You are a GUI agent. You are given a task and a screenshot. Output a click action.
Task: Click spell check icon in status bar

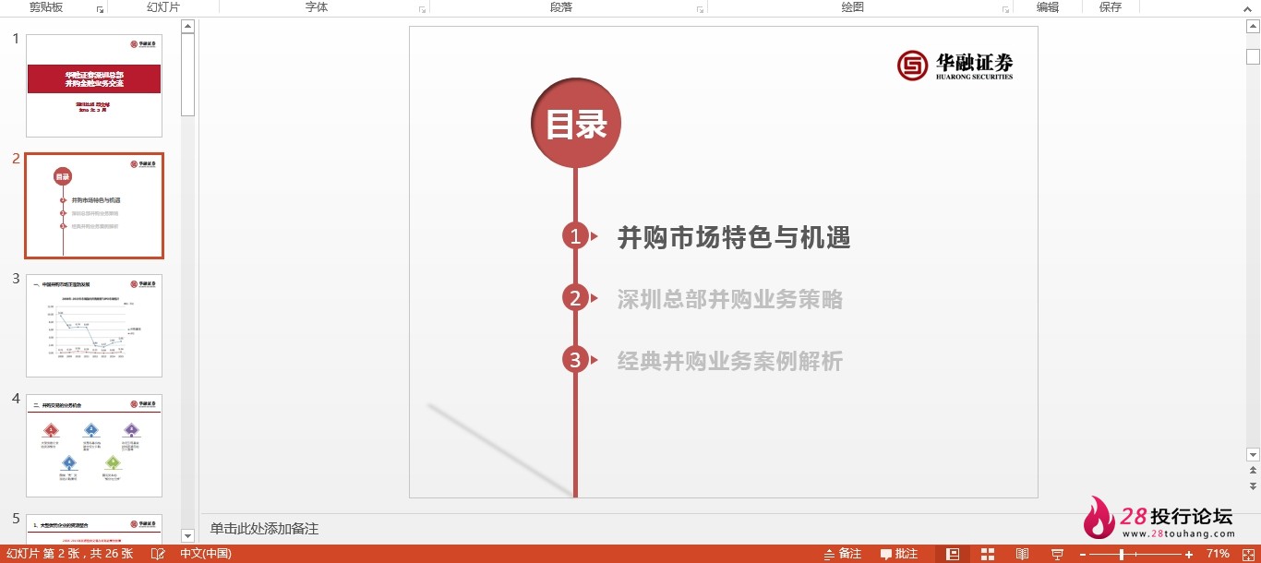point(158,554)
